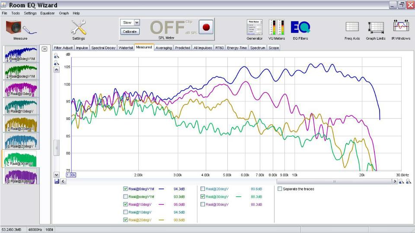Open the Generator icon
415x233 pixels.
tap(254, 27)
